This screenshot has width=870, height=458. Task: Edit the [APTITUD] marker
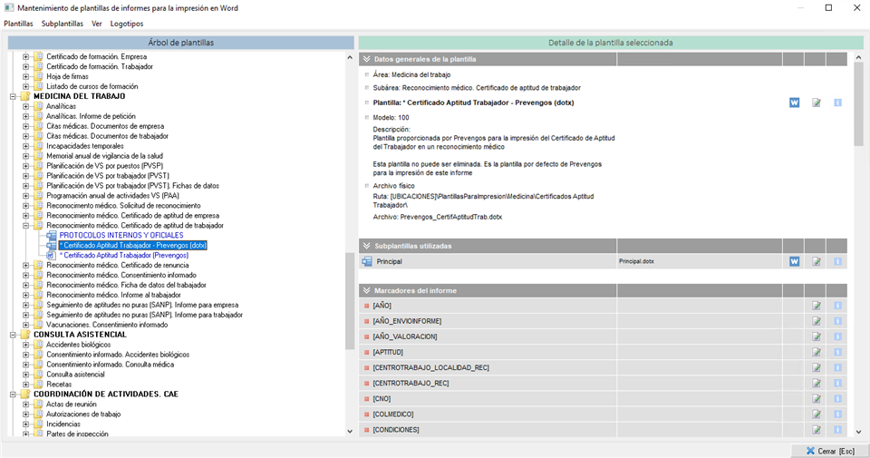coord(817,353)
